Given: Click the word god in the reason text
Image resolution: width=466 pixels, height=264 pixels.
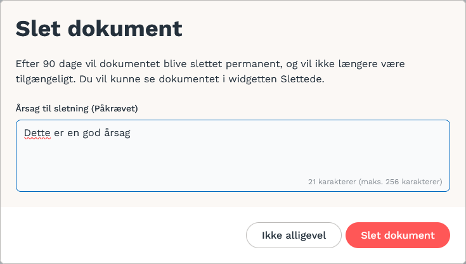Looking at the screenshot, I should point(91,133).
